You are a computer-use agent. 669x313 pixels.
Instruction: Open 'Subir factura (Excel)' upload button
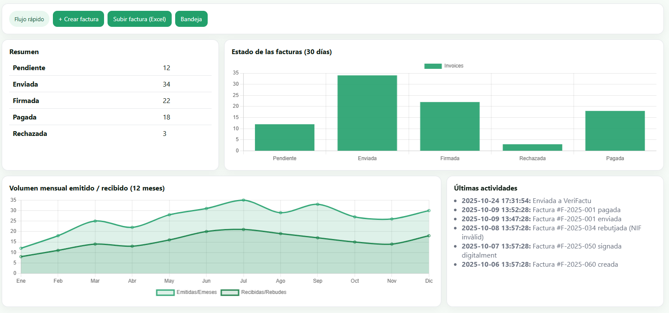point(140,19)
